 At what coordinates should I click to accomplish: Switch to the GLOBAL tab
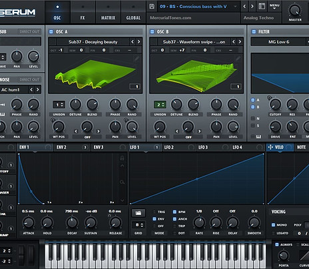coord(133,12)
